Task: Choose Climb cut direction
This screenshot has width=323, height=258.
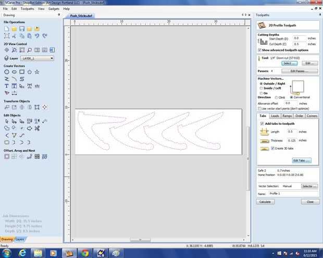Action: 276,97
